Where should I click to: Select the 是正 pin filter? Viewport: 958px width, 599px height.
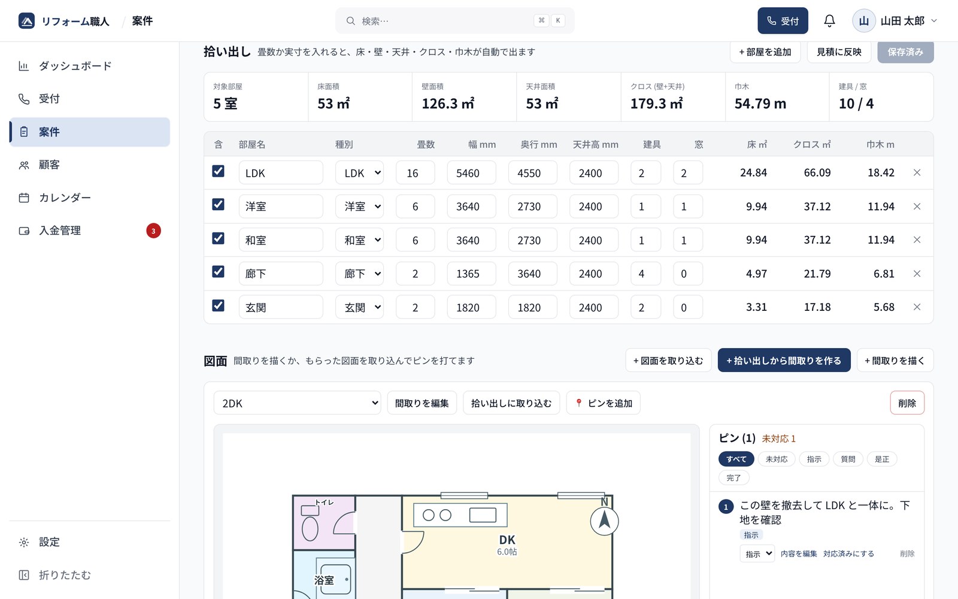[x=882, y=459]
